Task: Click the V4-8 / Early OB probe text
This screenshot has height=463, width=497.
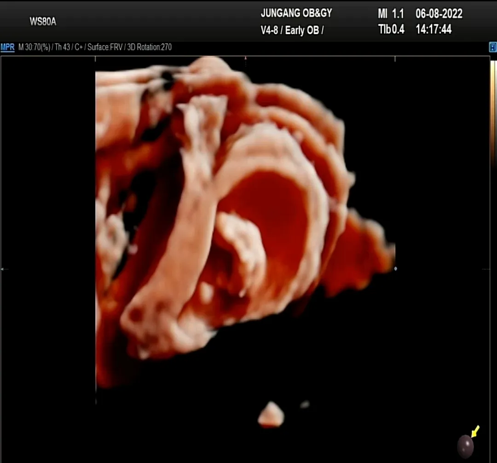Action: [292, 30]
